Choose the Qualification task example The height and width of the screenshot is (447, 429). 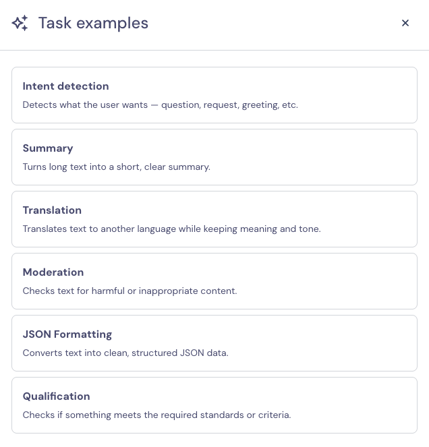[x=214, y=405]
